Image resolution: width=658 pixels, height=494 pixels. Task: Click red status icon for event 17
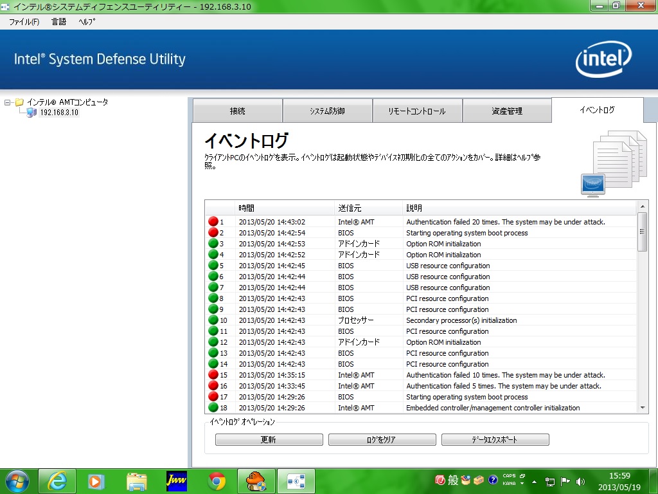tap(213, 396)
